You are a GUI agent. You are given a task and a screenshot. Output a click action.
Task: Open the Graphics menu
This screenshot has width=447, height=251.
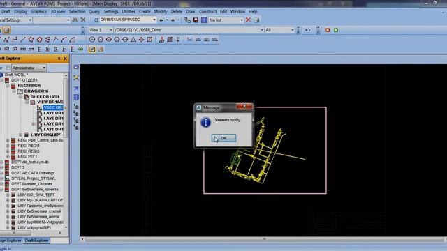(x=38, y=12)
